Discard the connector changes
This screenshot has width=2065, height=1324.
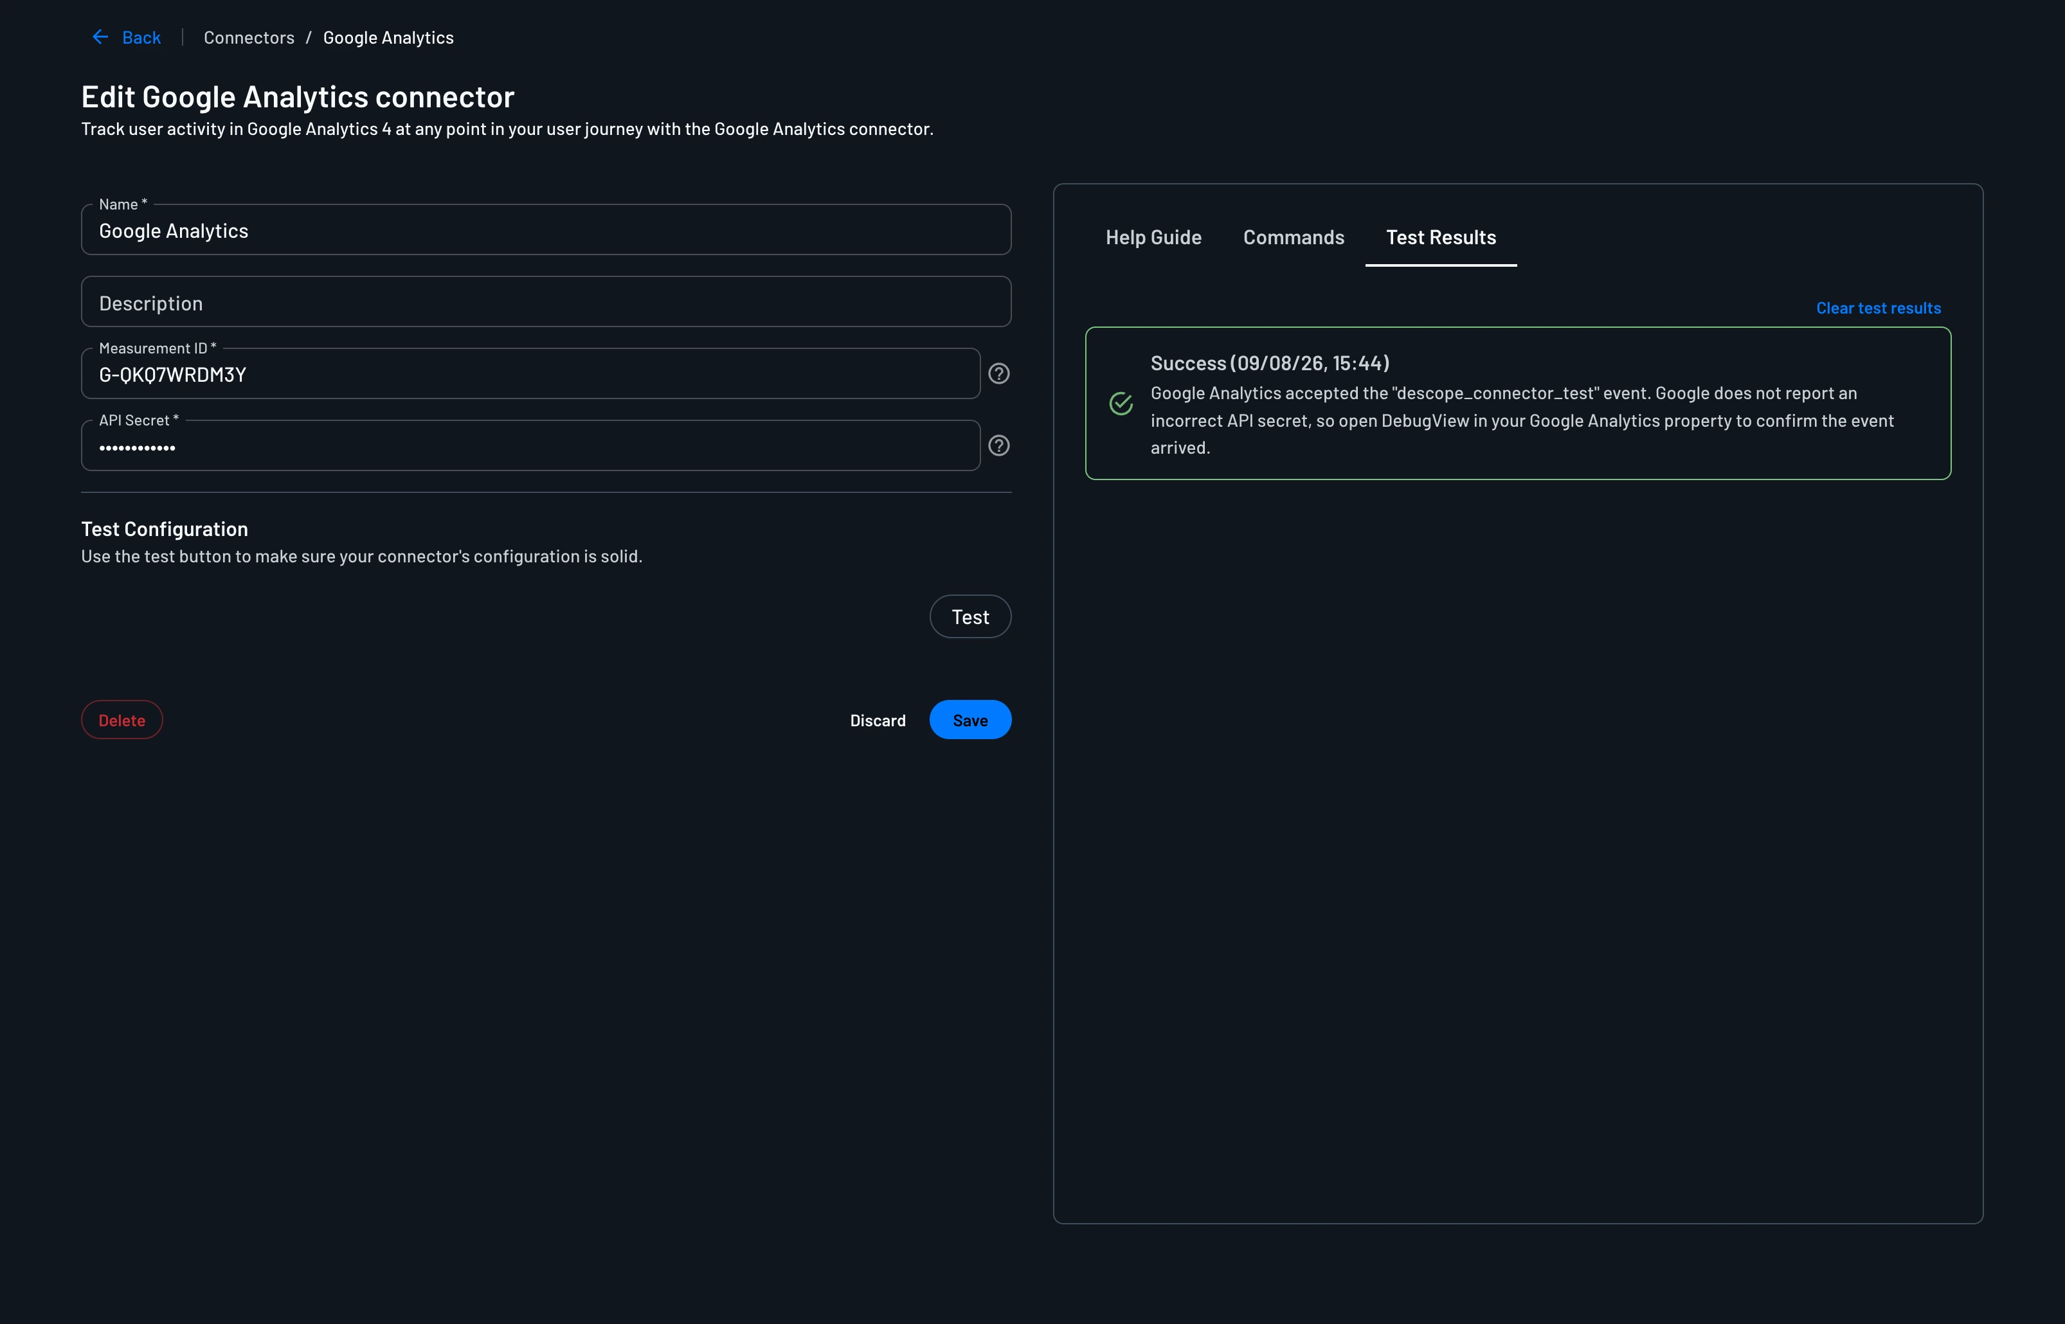878,720
